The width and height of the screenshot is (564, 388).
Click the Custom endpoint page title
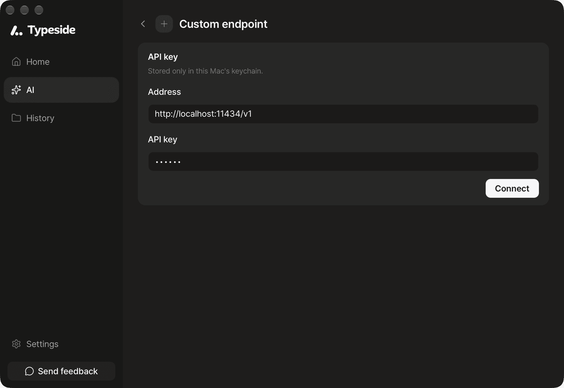point(223,24)
